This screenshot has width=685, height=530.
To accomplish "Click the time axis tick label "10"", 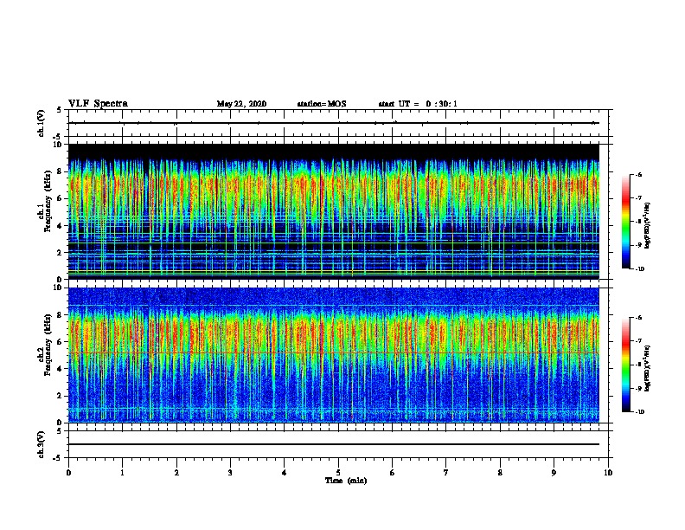I will [x=608, y=473].
